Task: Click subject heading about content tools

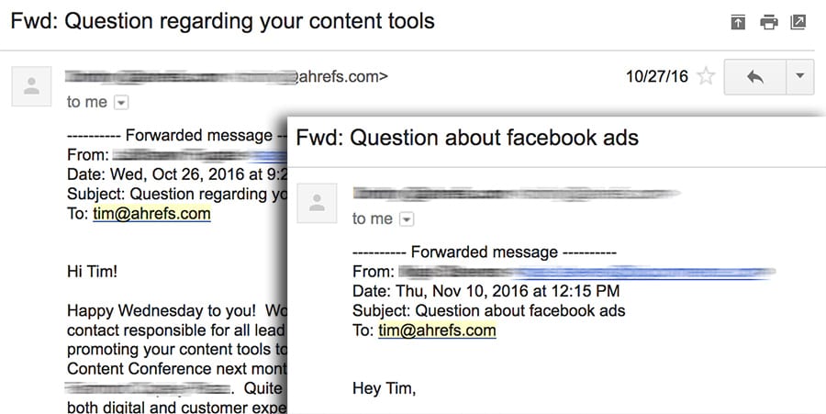Action: pos(222,20)
